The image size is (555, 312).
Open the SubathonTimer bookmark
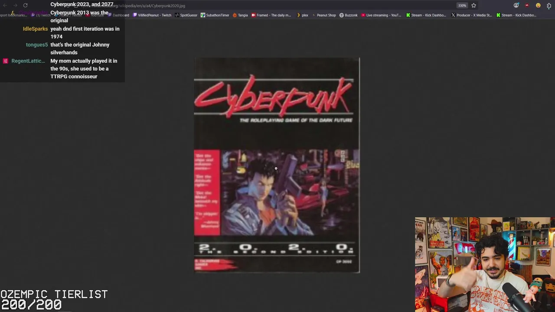click(x=215, y=15)
